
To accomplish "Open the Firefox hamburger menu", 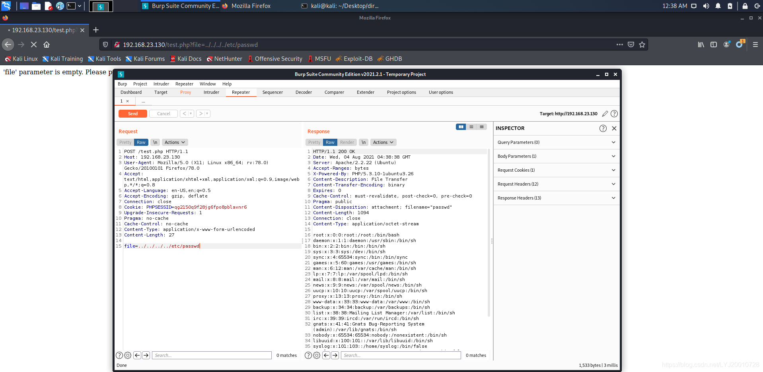I will (x=755, y=45).
